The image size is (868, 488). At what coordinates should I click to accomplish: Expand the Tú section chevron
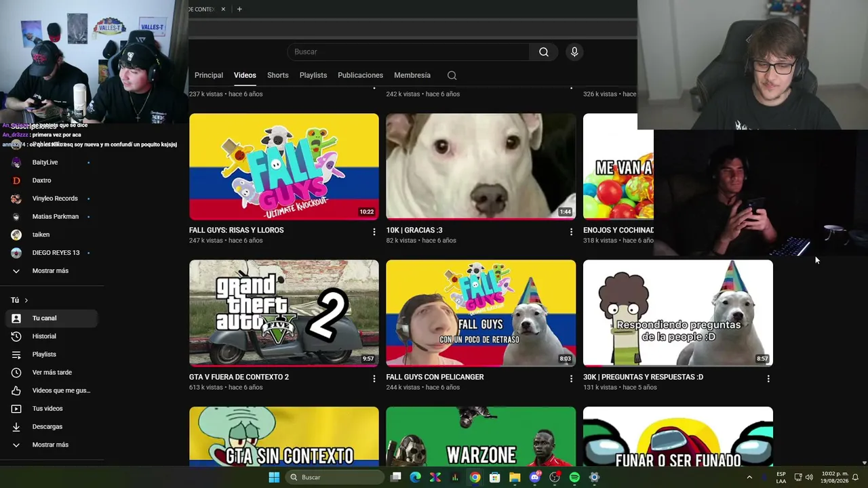[x=26, y=300]
